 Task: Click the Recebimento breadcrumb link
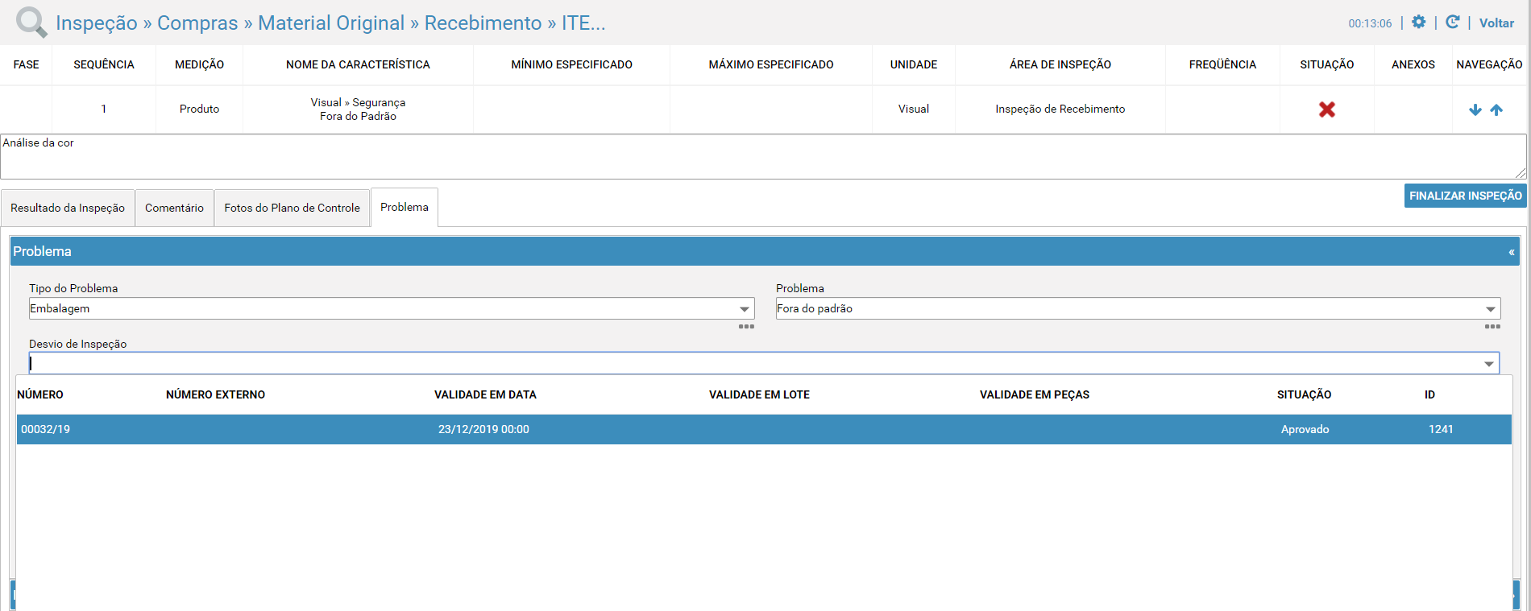coord(483,23)
